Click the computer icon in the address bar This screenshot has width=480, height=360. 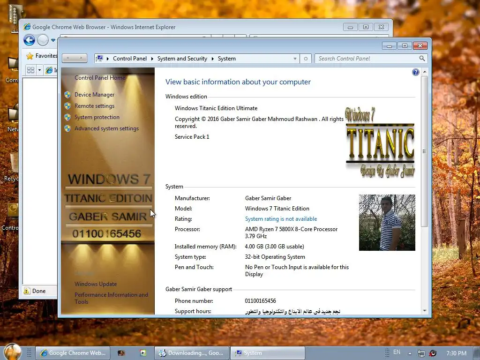(99, 58)
